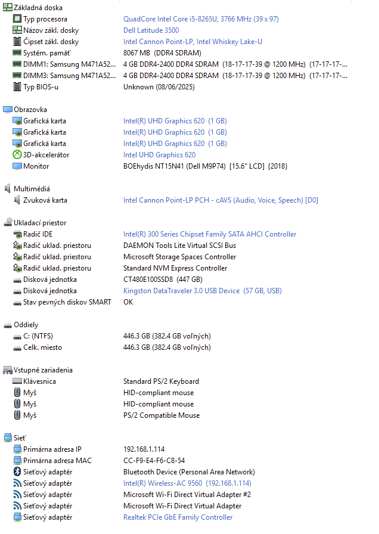Select the Standard PS/2 Keyboard value
Viewport: 379px width, 534px height.
click(x=161, y=381)
